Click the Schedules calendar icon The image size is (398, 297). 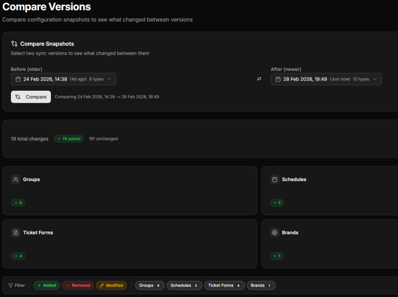pyautogui.click(x=274, y=180)
